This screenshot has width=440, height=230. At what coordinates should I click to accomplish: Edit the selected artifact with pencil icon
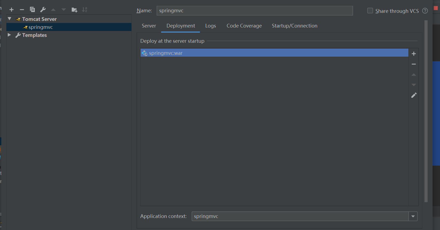tap(414, 95)
